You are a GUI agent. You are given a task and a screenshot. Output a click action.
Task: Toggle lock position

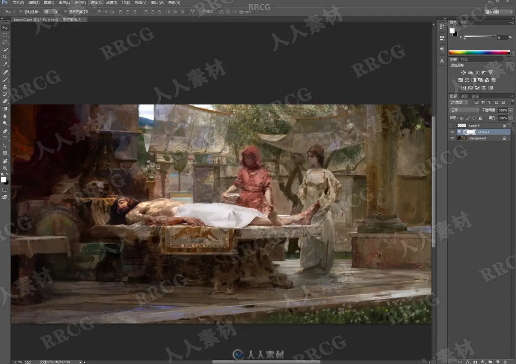tap(474, 118)
